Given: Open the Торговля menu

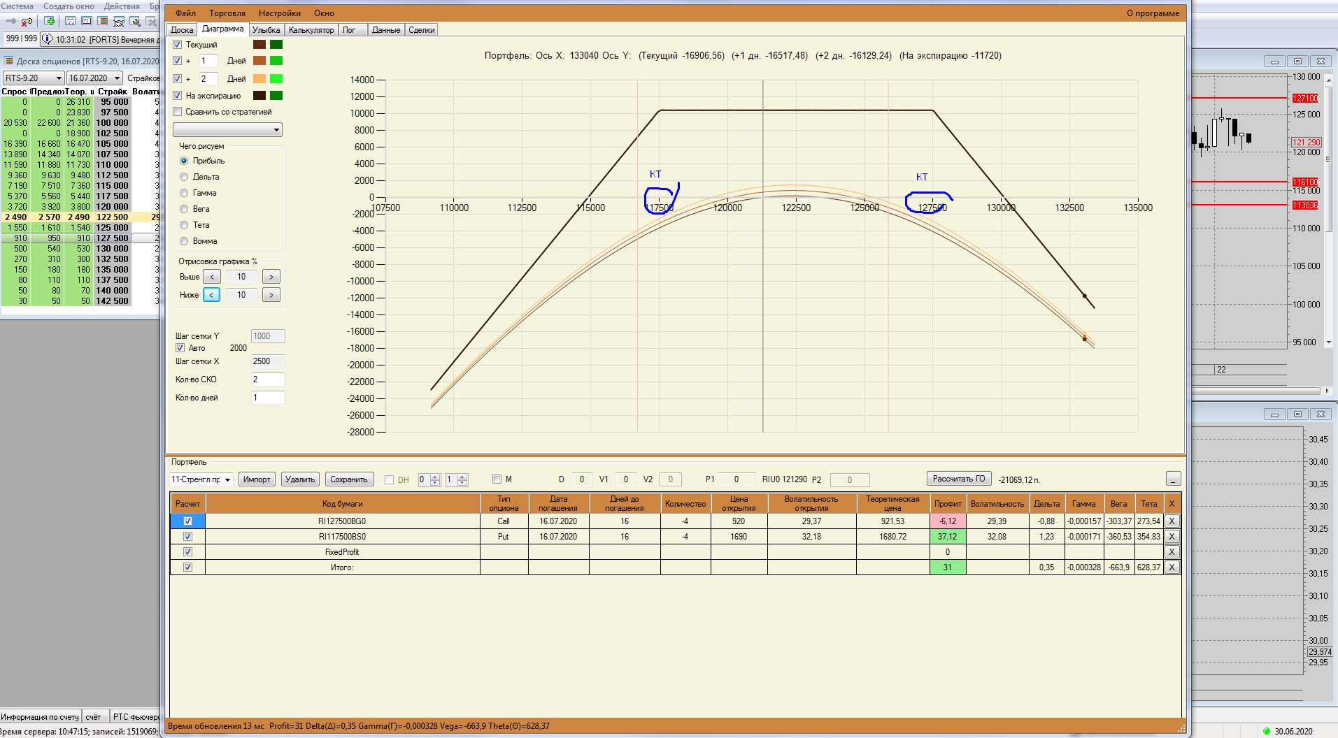Looking at the screenshot, I should (227, 13).
